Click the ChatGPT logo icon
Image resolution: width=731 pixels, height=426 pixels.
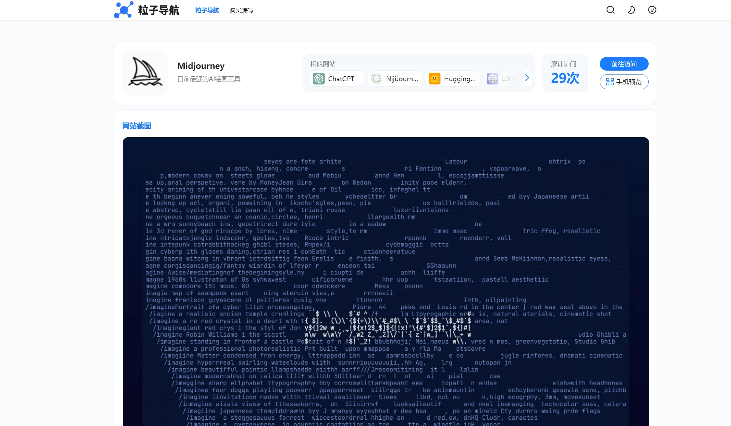point(319,79)
